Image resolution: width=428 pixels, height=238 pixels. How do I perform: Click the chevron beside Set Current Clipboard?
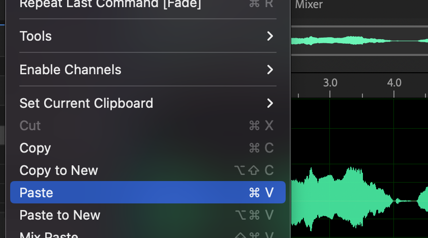(x=270, y=103)
